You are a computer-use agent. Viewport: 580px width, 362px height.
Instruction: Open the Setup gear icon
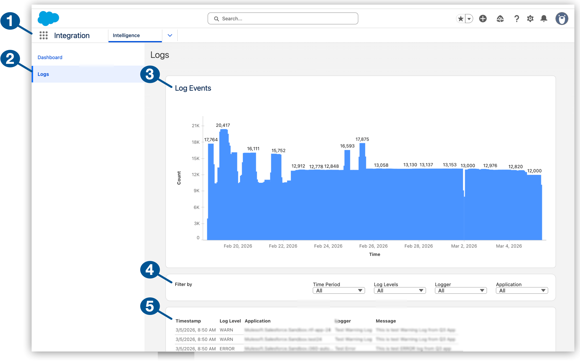[530, 18]
